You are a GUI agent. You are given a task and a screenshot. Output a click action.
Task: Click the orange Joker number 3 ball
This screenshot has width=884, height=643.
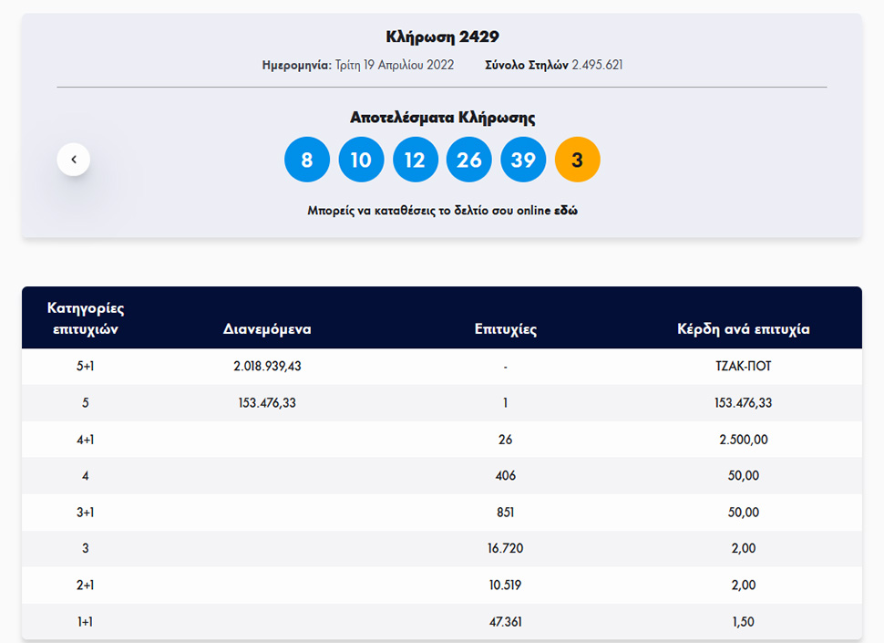coord(577,160)
